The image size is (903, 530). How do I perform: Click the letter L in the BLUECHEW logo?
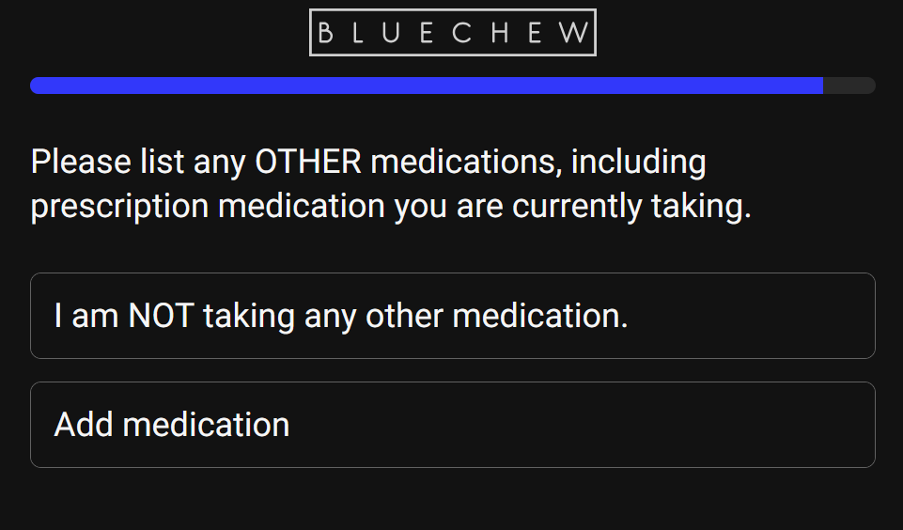(x=357, y=33)
